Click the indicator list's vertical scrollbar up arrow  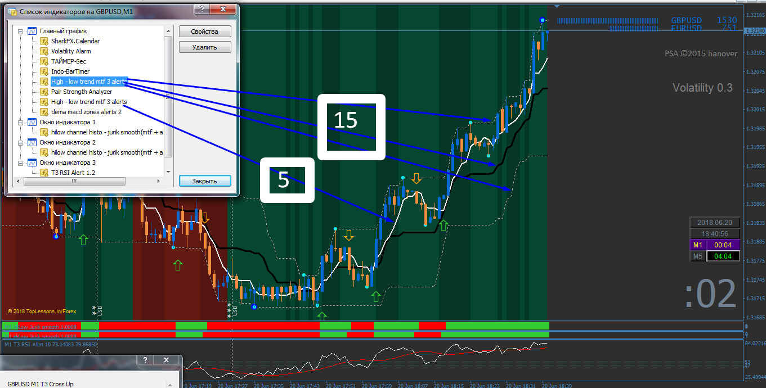pyautogui.click(x=168, y=30)
